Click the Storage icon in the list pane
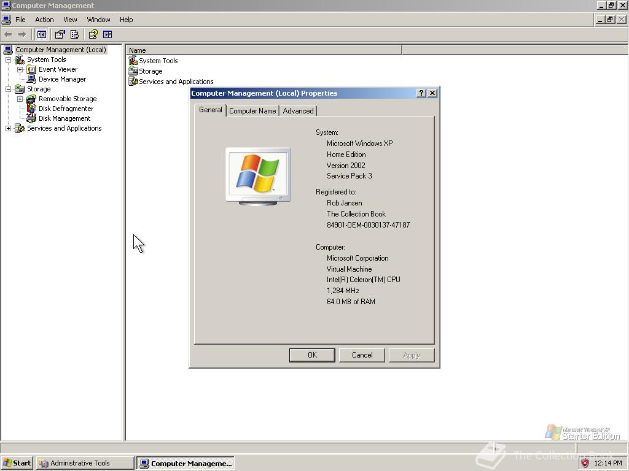 click(x=133, y=71)
